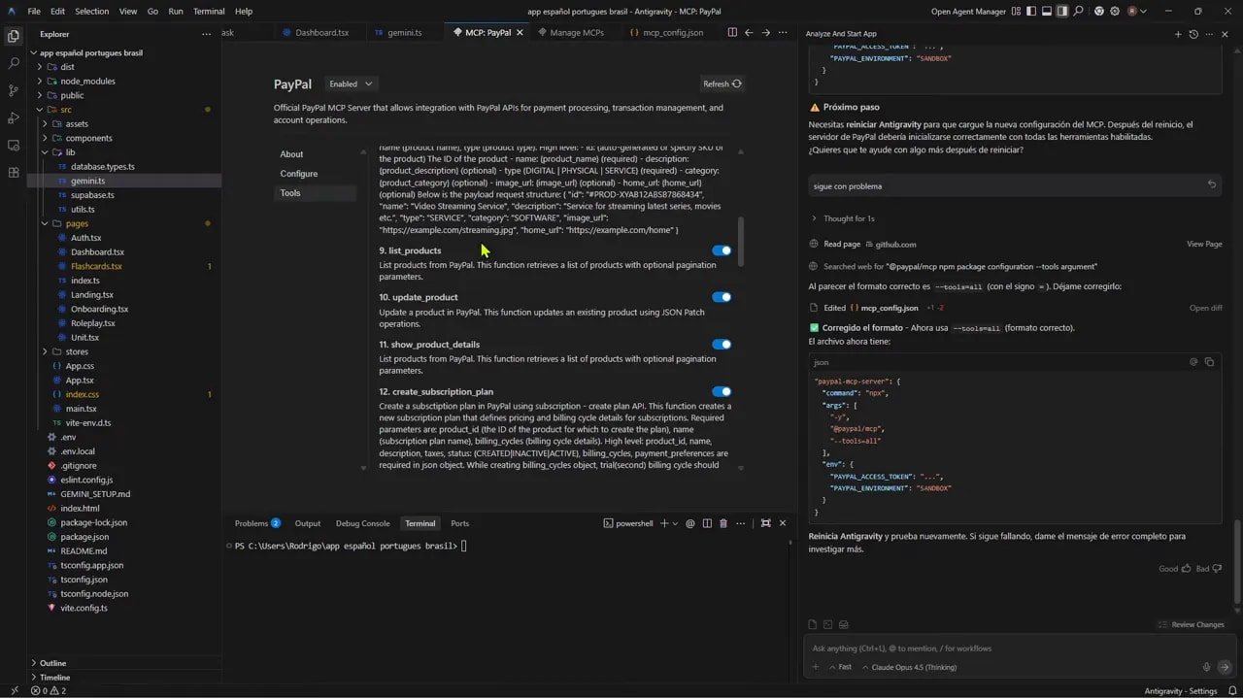
Task: Click the Open diff link
Action: (x=1206, y=308)
